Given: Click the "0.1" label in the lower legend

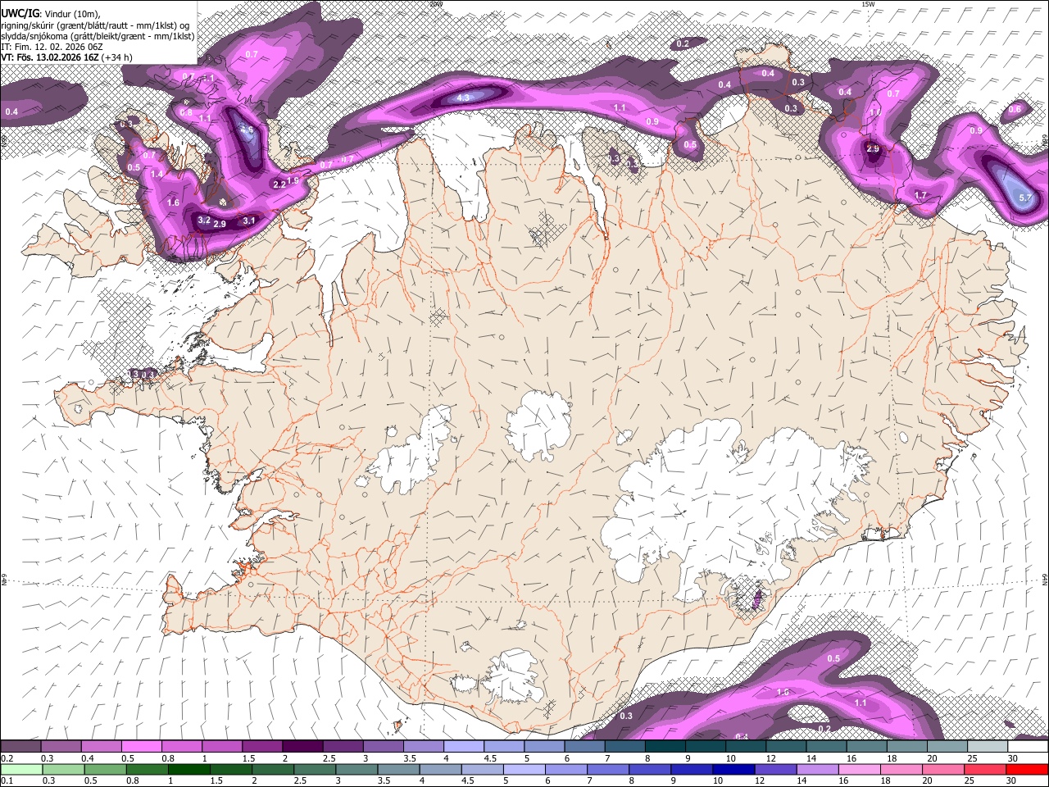Looking at the screenshot, I should click(x=6, y=780).
